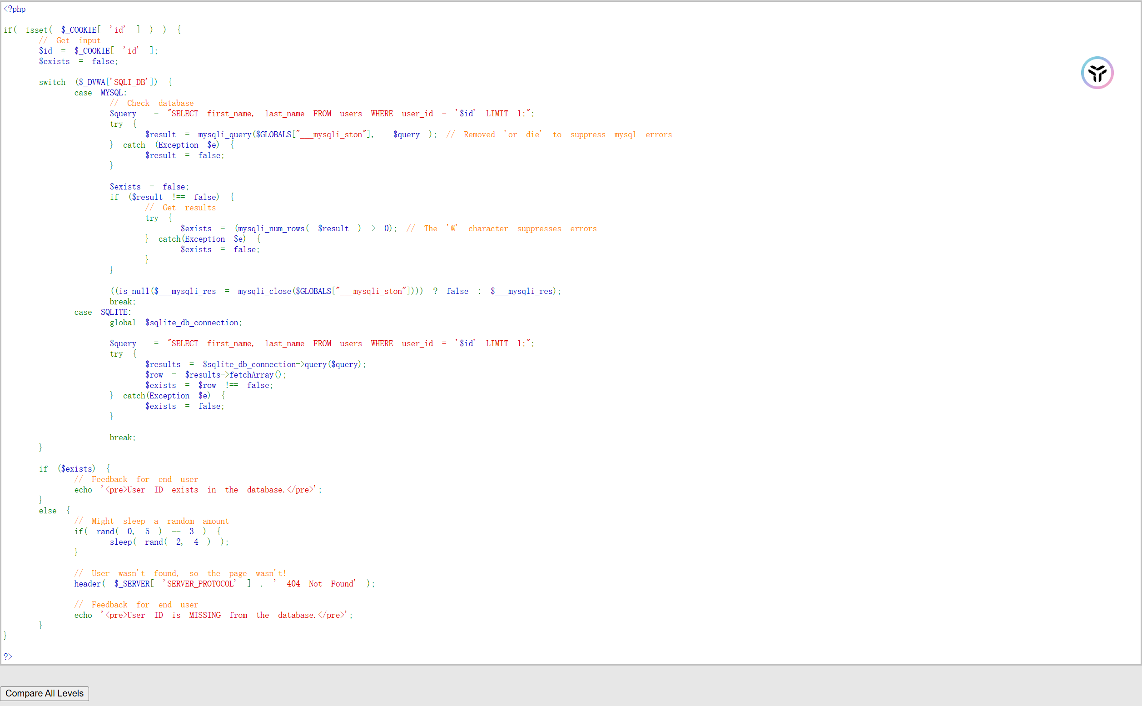Screen dimensions: 1142x706
Task: Click the opening <?php tag
Action: click(15, 9)
